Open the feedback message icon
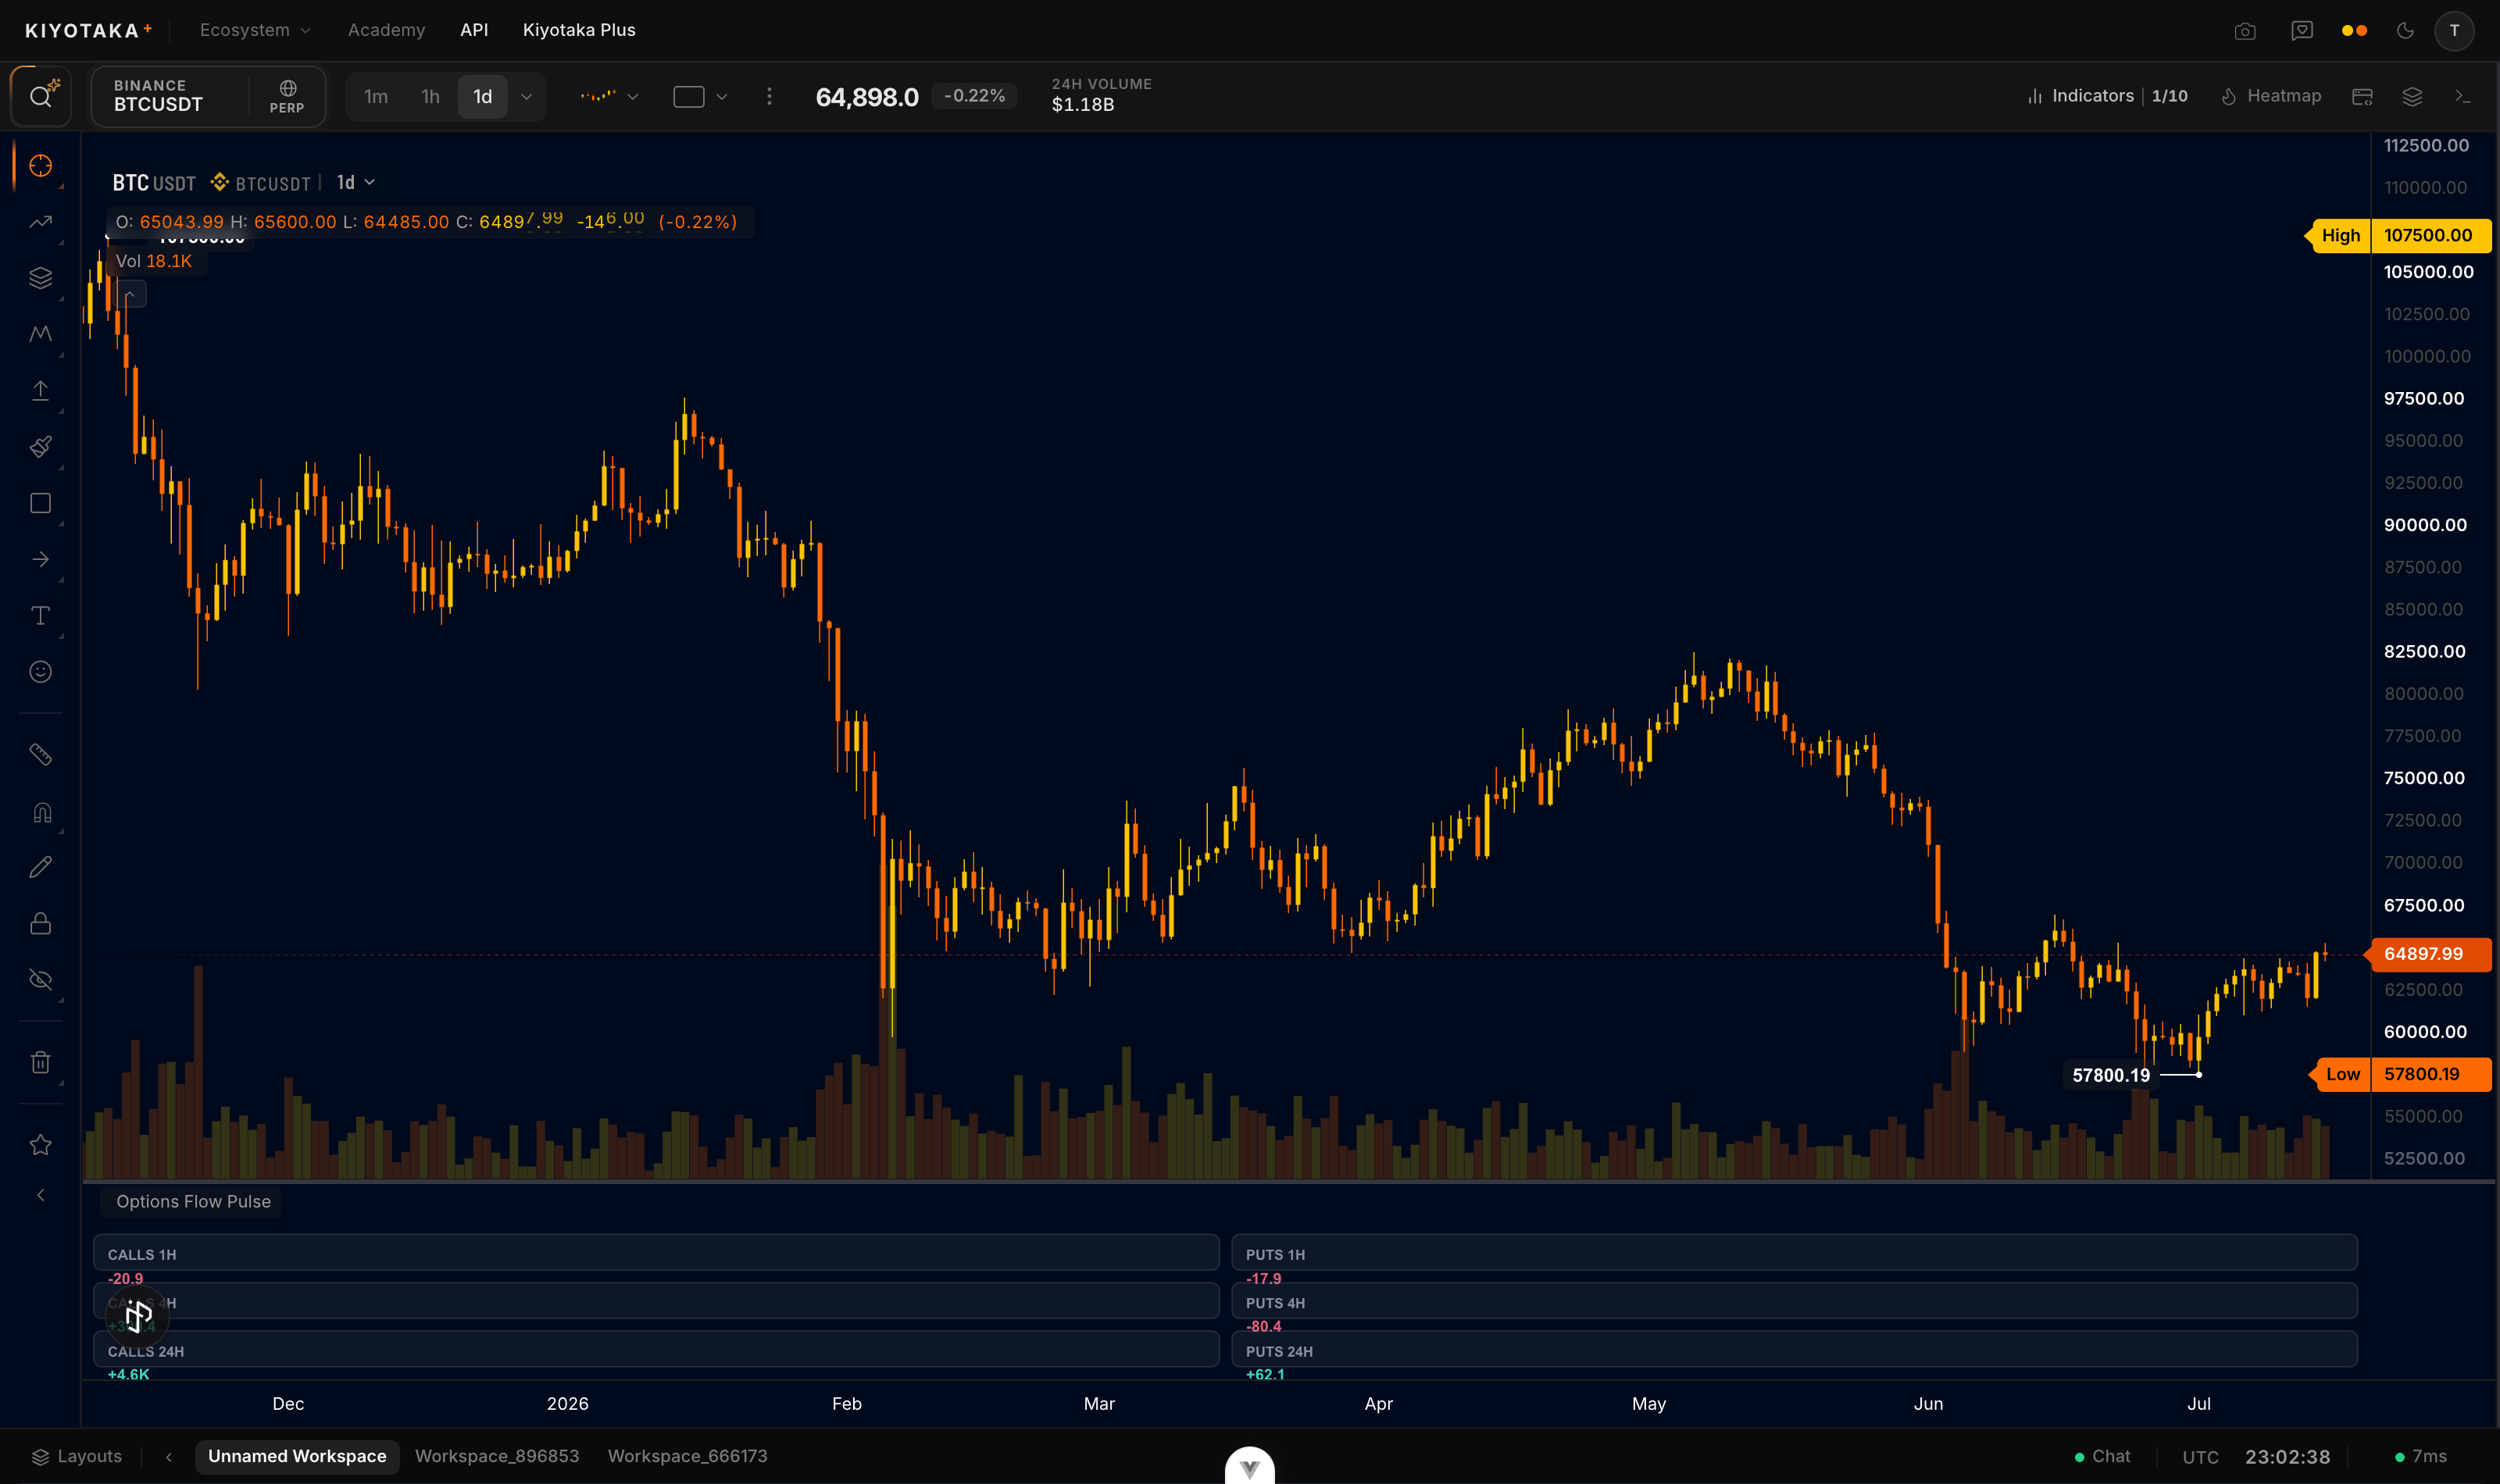Viewport: 2500px width, 1484px height. tap(2302, 31)
